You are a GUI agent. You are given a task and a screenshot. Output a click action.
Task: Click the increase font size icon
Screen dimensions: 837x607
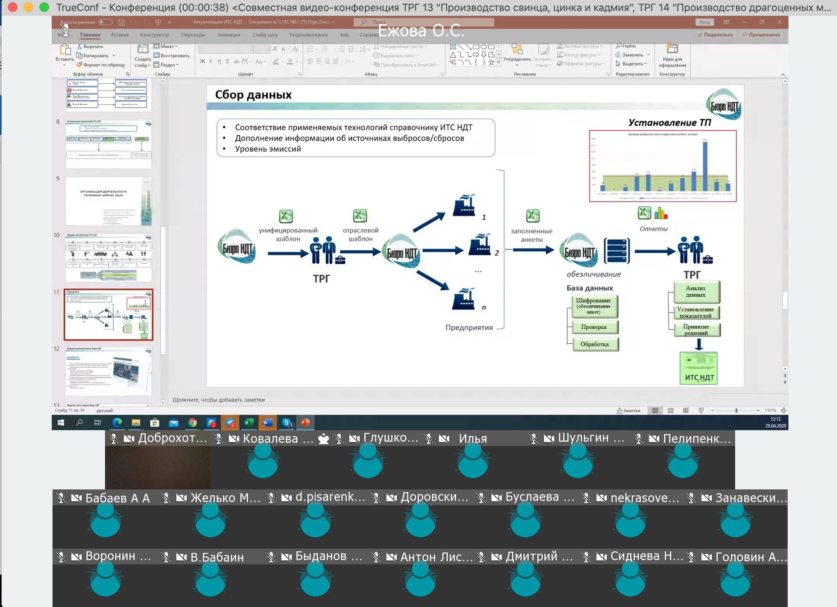pos(275,49)
